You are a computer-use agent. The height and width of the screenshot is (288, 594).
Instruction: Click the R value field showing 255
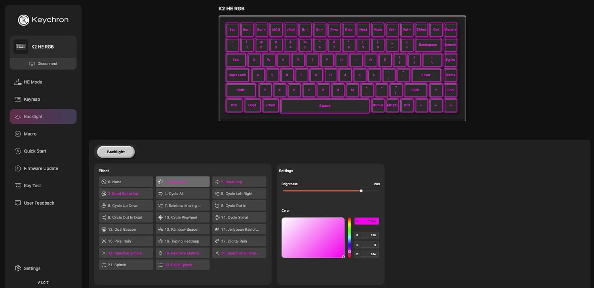pos(367,235)
